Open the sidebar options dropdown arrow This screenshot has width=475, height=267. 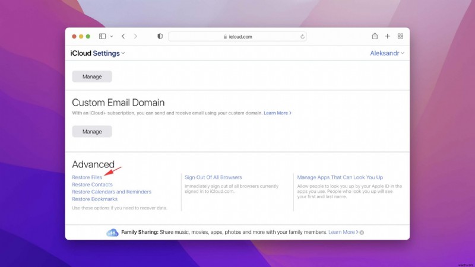[x=112, y=37]
